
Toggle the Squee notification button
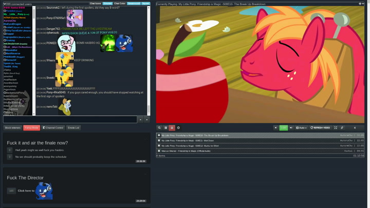pyautogui.click(x=145, y=4)
